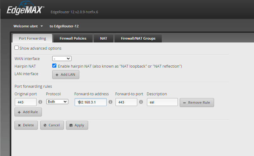Screen dimensions: 254x156
Task: Click info icon next to Forward-to address field
Action: tap(110, 102)
